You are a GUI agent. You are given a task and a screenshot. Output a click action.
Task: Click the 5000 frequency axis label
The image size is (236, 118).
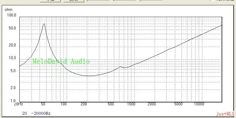(178, 104)
